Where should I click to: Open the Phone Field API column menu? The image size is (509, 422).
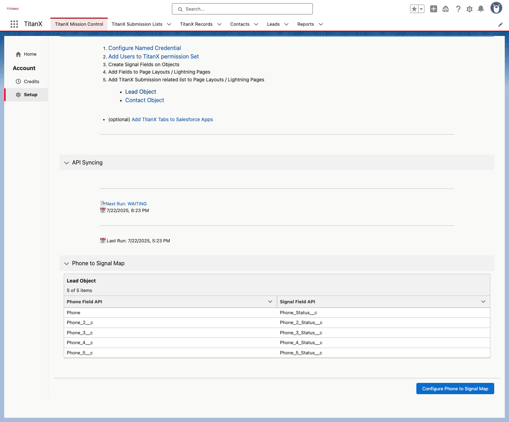(x=270, y=302)
